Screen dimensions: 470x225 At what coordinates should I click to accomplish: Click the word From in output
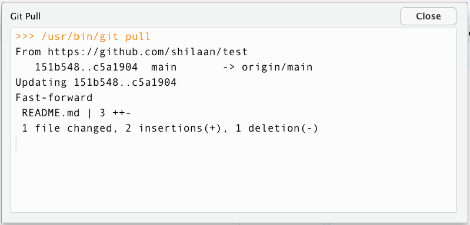28,52
